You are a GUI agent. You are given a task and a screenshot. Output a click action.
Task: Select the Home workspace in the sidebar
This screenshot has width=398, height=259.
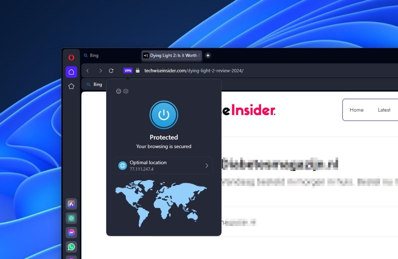[x=71, y=72]
